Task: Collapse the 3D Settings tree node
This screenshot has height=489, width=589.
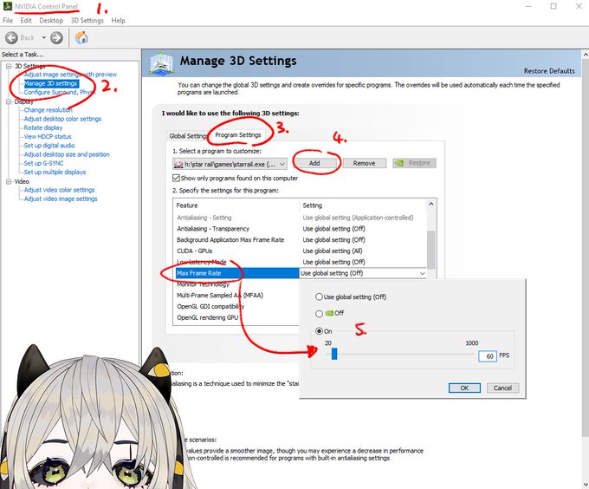Action: (9, 66)
